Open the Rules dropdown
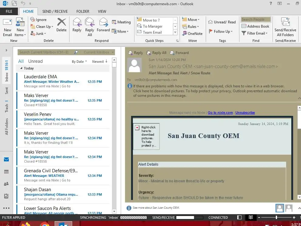This screenshot has width=301, height=226. pyautogui.click(x=191, y=26)
